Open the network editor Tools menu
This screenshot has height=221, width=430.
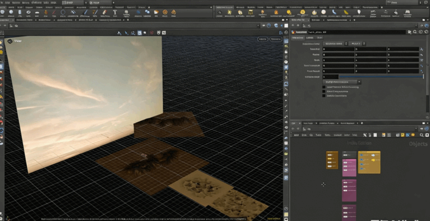pyautogui.click(x=327, y=135)
